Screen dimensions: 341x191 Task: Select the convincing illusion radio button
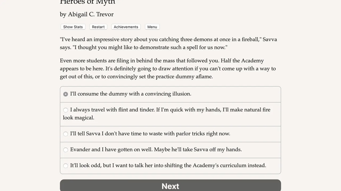[66, 94]
